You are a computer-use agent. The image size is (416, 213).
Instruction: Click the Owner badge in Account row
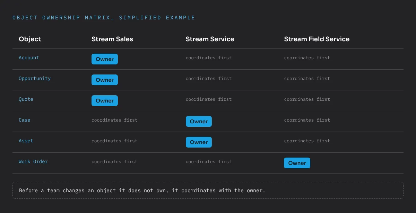(x=105, y=59)
